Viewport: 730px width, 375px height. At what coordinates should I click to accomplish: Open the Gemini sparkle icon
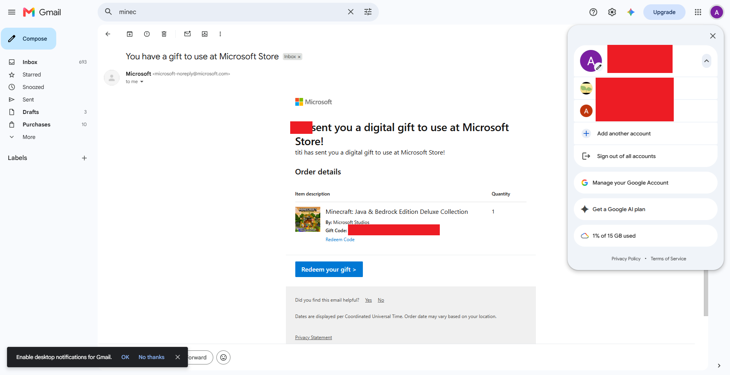(x=631, y=12)
